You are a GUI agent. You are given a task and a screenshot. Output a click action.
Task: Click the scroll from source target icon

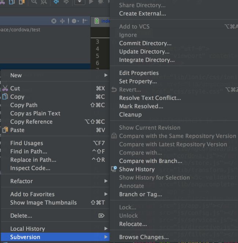pyautogui.click(x=54, y=21)
